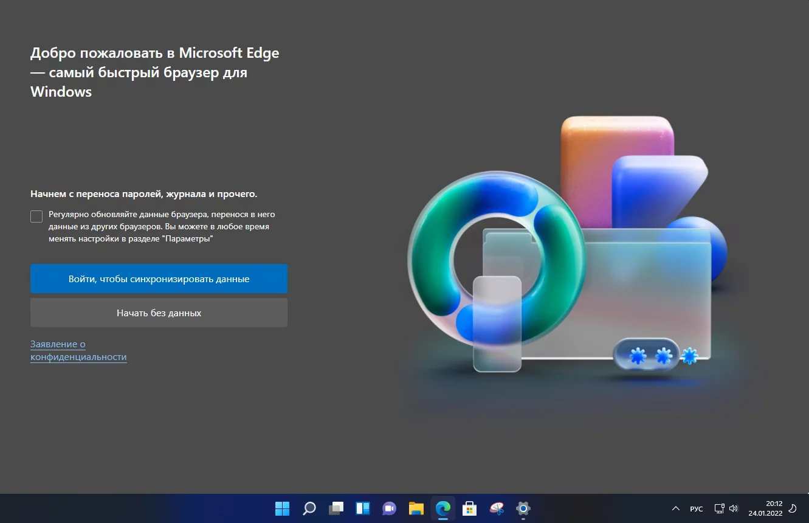This screenshot has width=809, height=523.
Task: Click text "Начнем с переноса паролей, журнала и прочего."
Action: [x=144, y=194]
